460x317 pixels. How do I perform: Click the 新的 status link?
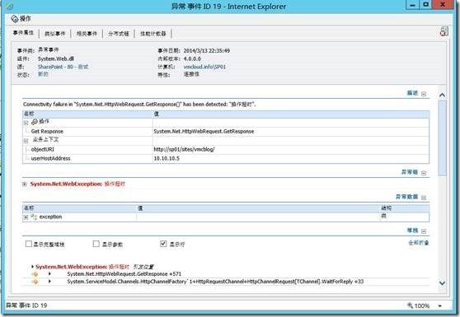pyautogui.click(x=43, y=74)
